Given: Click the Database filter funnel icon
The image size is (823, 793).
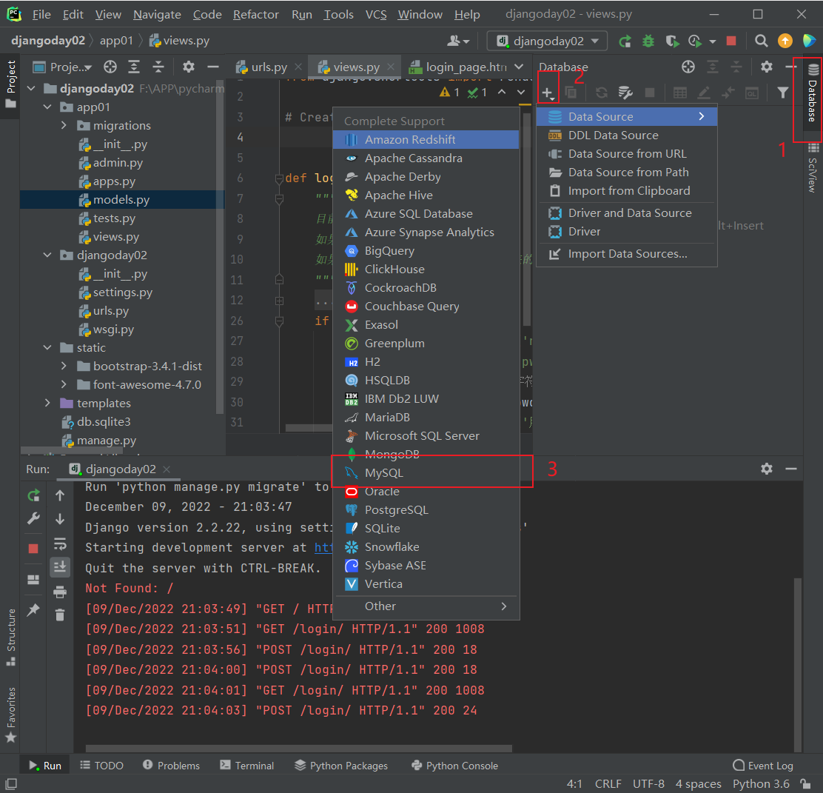Looking at the screenshot, I should click(782, 93).
